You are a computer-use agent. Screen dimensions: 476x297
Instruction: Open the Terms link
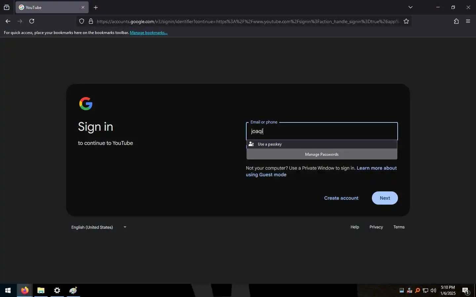click(399, 227)
